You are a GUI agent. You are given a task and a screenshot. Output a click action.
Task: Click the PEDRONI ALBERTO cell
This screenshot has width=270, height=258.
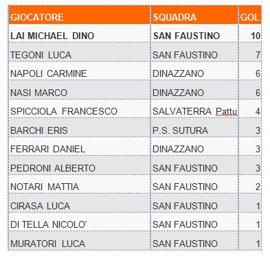tap(80, 165)
